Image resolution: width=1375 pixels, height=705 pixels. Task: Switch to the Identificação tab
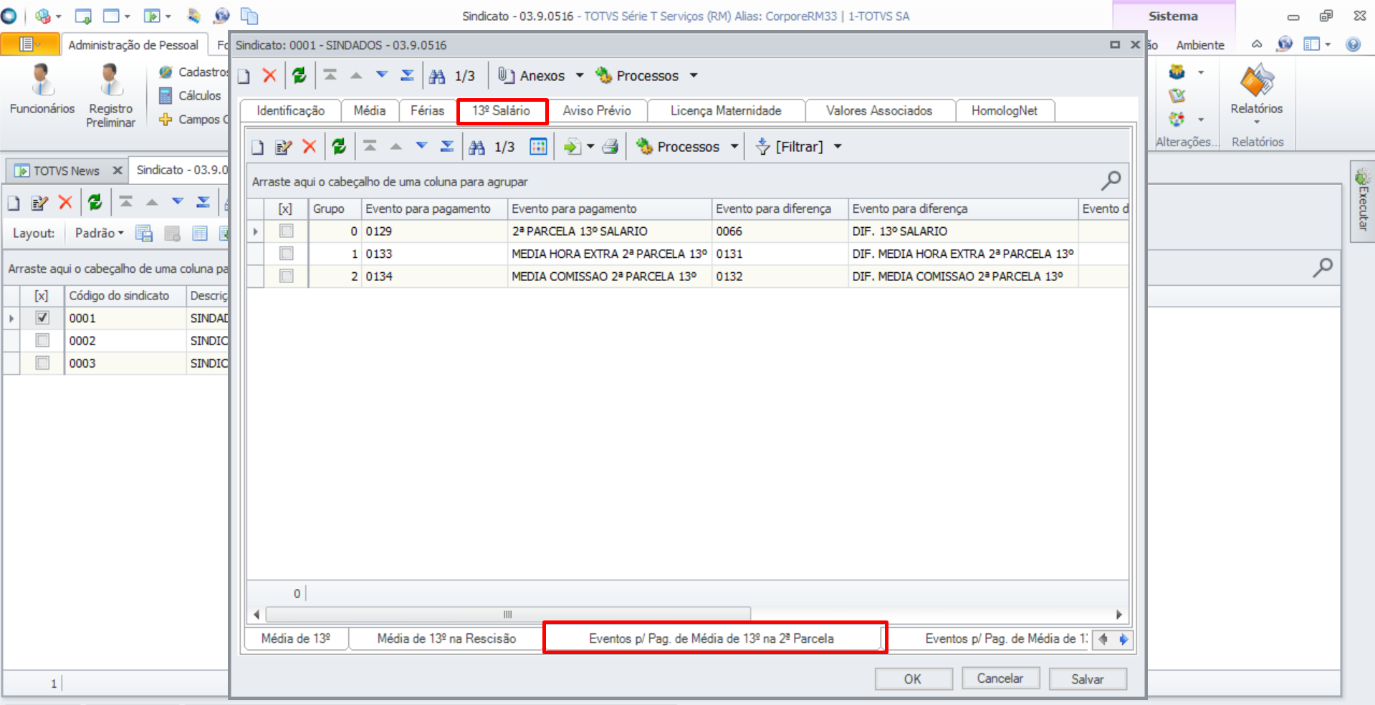pos(290,111)
